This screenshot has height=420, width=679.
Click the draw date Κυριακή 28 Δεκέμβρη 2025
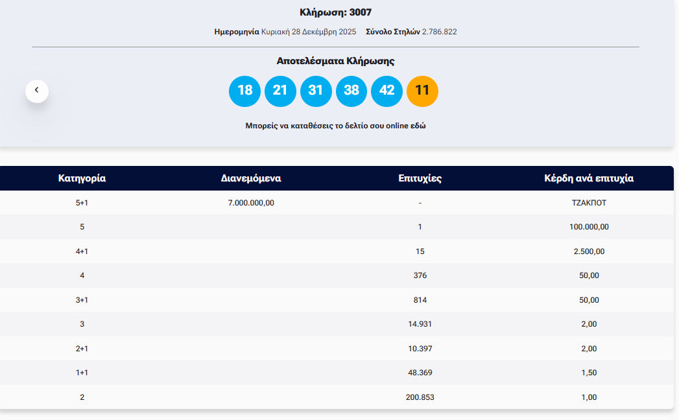coord(309,32)
